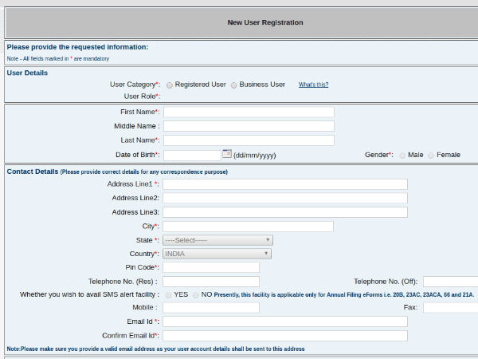Viewport: 478px width, 359px height.
Task: Select YES for SMS alert facility
Action: [x=168, y=294]
